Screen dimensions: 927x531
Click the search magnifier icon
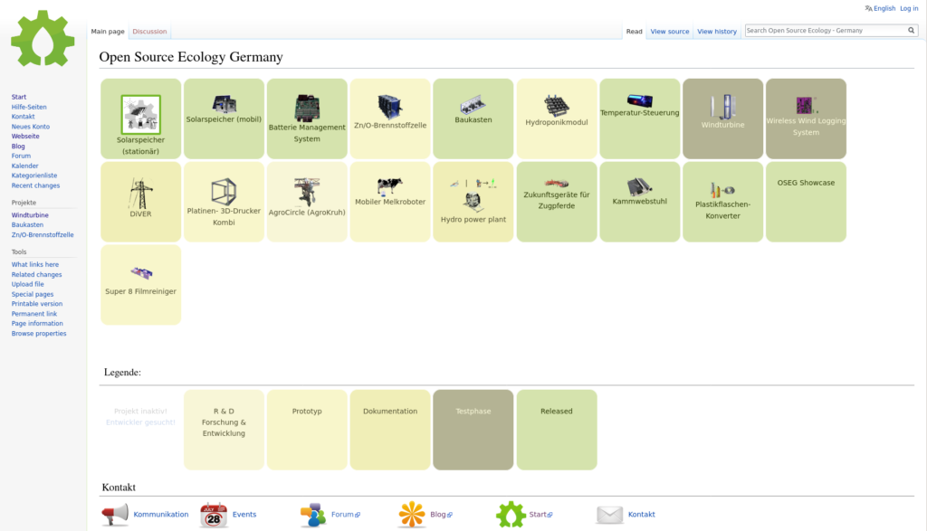(911, 29)
